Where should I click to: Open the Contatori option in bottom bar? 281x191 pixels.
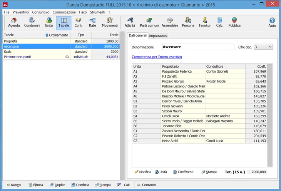(x=146, y=185)
